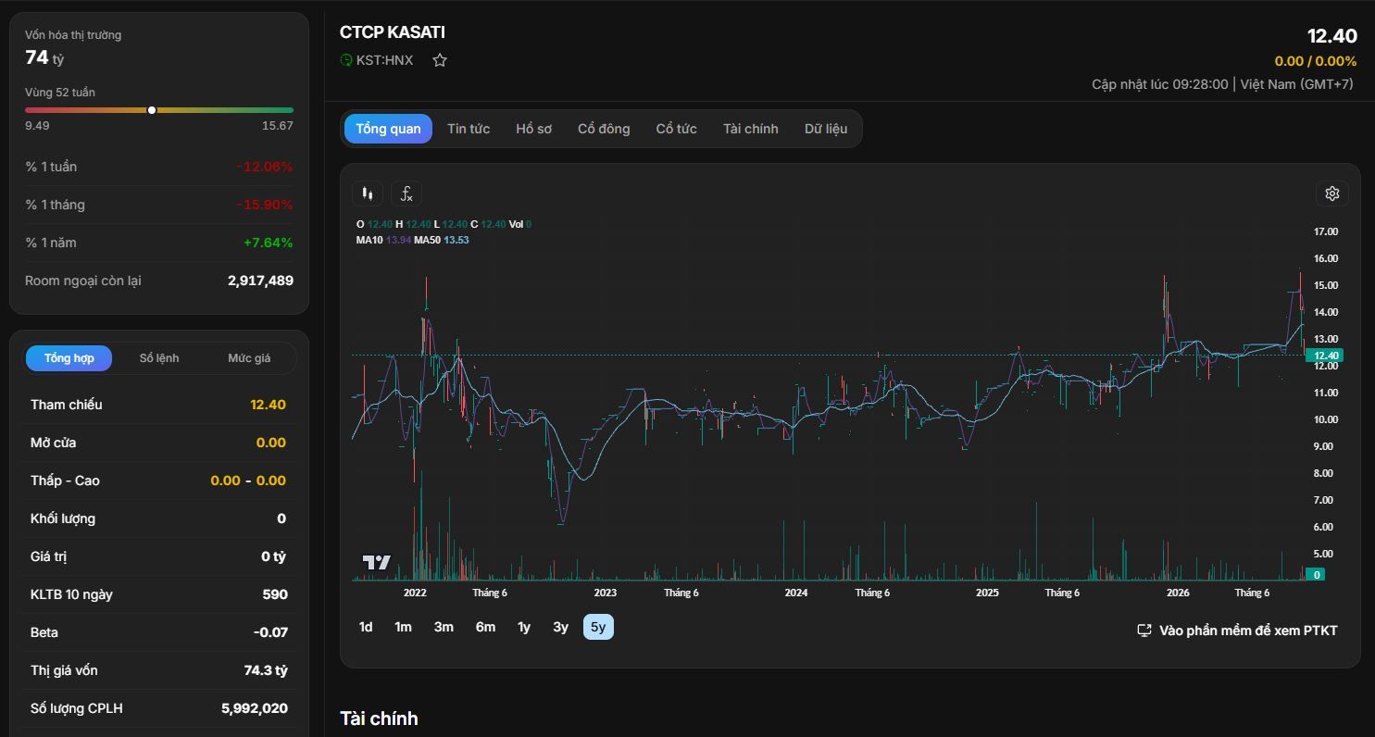Click the Giá trị row label
The height and width of the screenshot is (737, 1375).
(48, 556)
